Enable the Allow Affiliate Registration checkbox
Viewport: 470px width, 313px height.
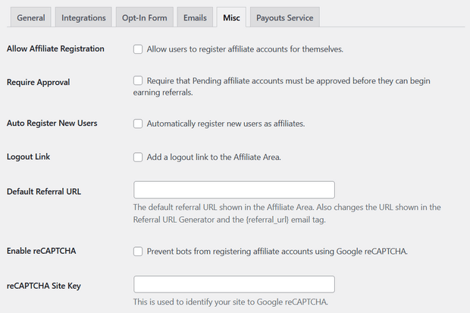pos(138,49)
